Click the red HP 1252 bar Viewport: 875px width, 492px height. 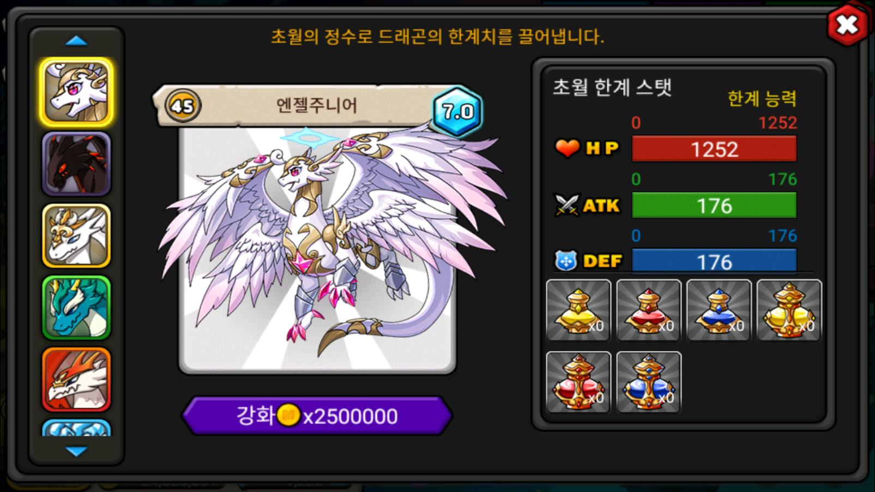(x=714, y=149)
